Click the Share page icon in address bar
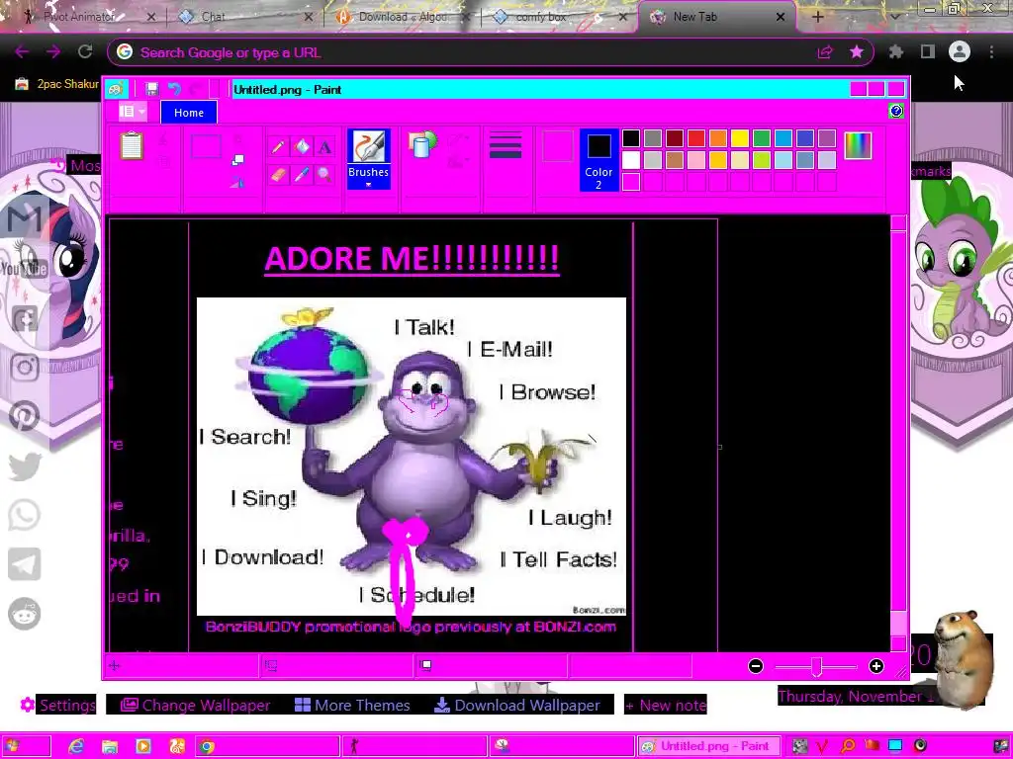Screen dimensions: 1013x759 pyautogui.click(x=825, y=52)
